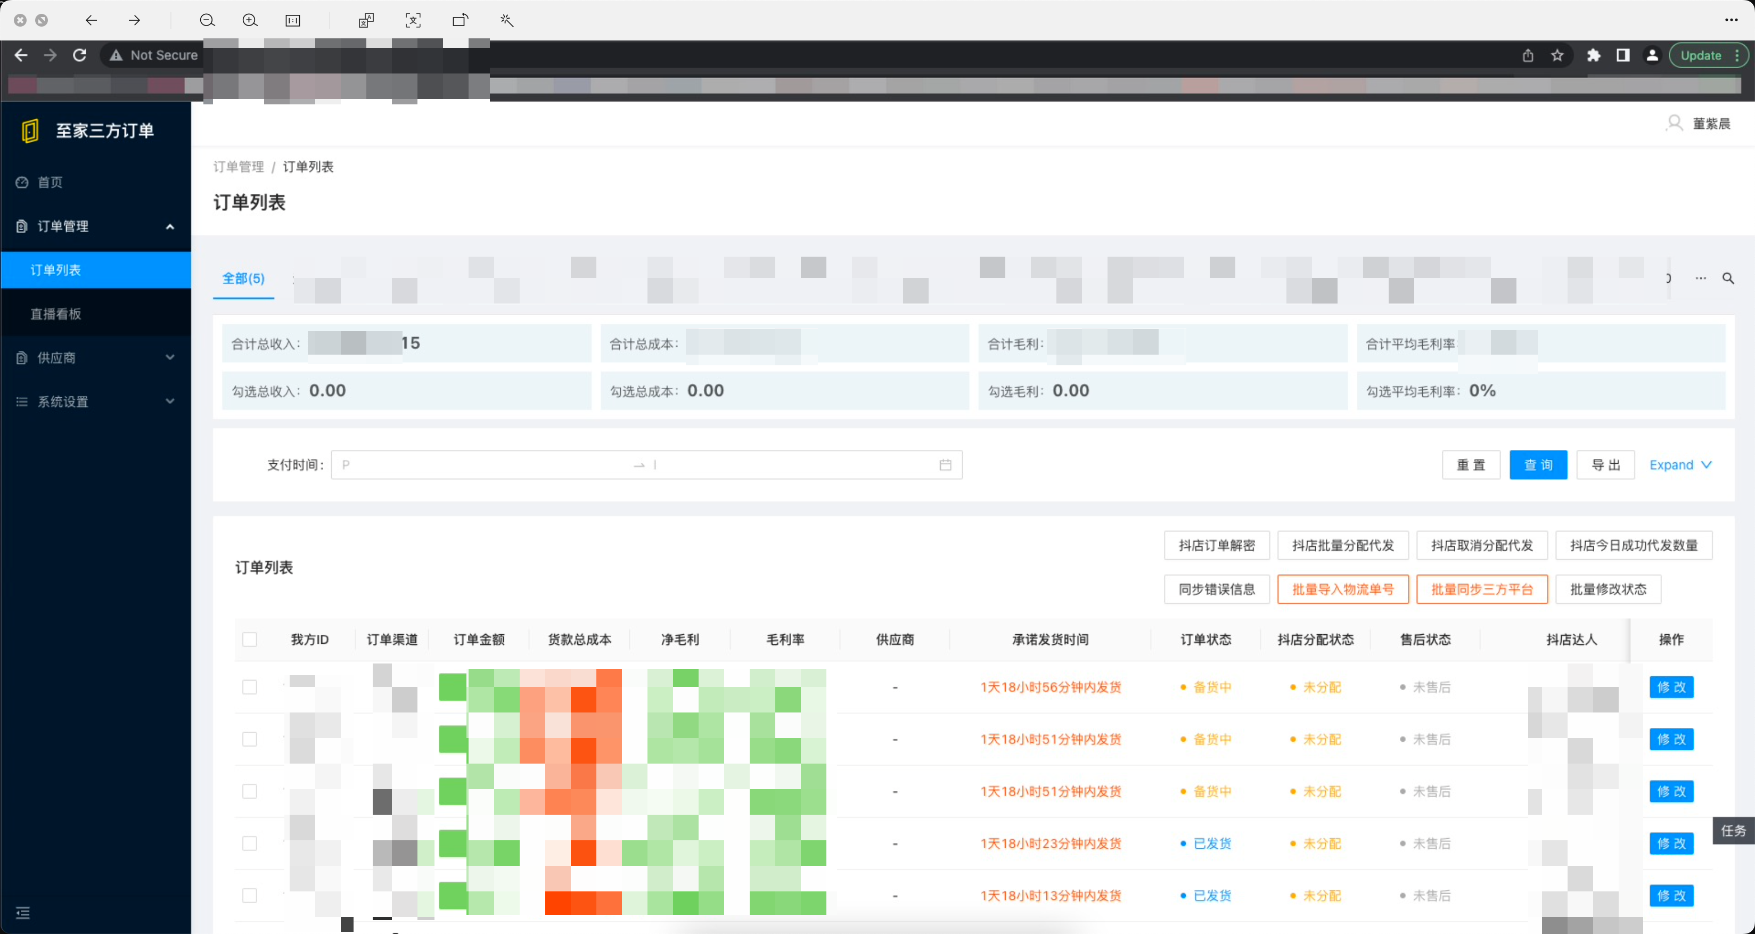Click the viewer back arrow icon

click(x=91, y=20)
